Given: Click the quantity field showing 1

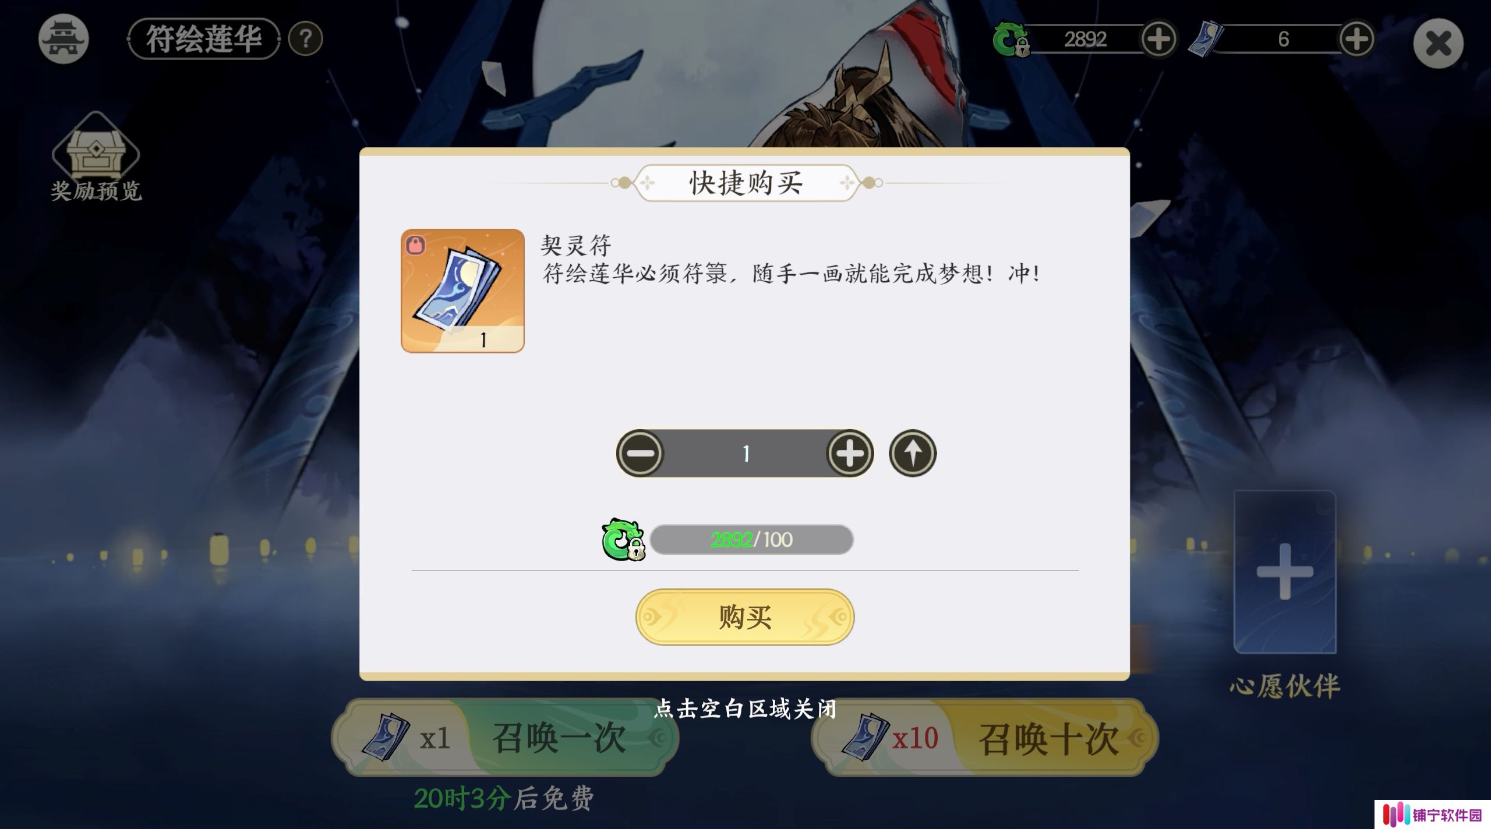Looking at the screenshot, I should coord(745,454).
